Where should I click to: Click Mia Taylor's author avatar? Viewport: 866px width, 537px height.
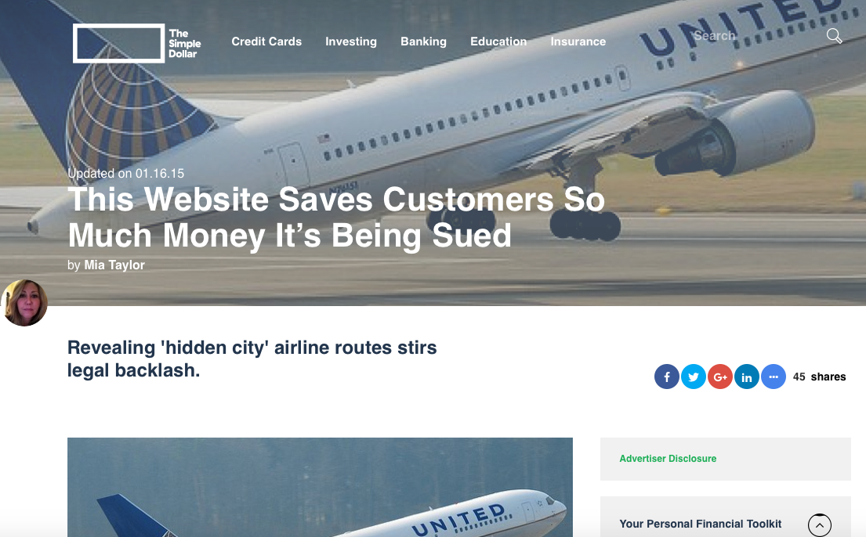click(24, 302)
